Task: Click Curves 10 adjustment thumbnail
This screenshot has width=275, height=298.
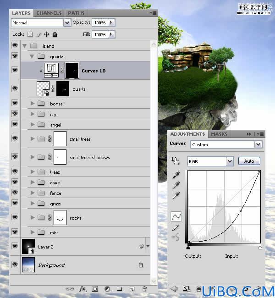Action: pyautogui.click(x=51, y=70)
